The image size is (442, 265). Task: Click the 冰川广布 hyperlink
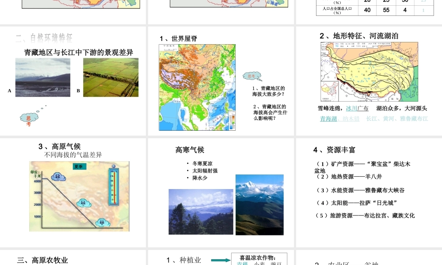[x=357, y=108]
